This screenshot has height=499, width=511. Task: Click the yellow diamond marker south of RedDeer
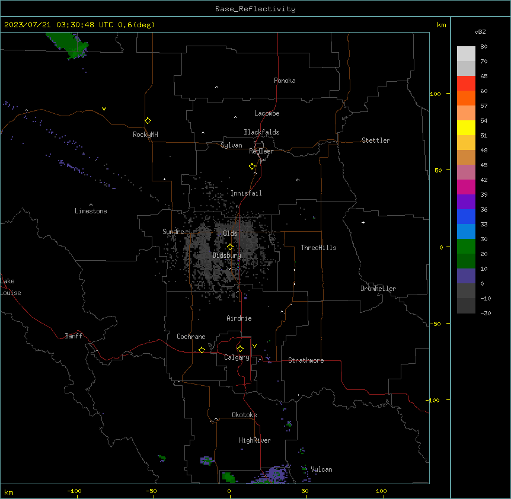[252, 167]
